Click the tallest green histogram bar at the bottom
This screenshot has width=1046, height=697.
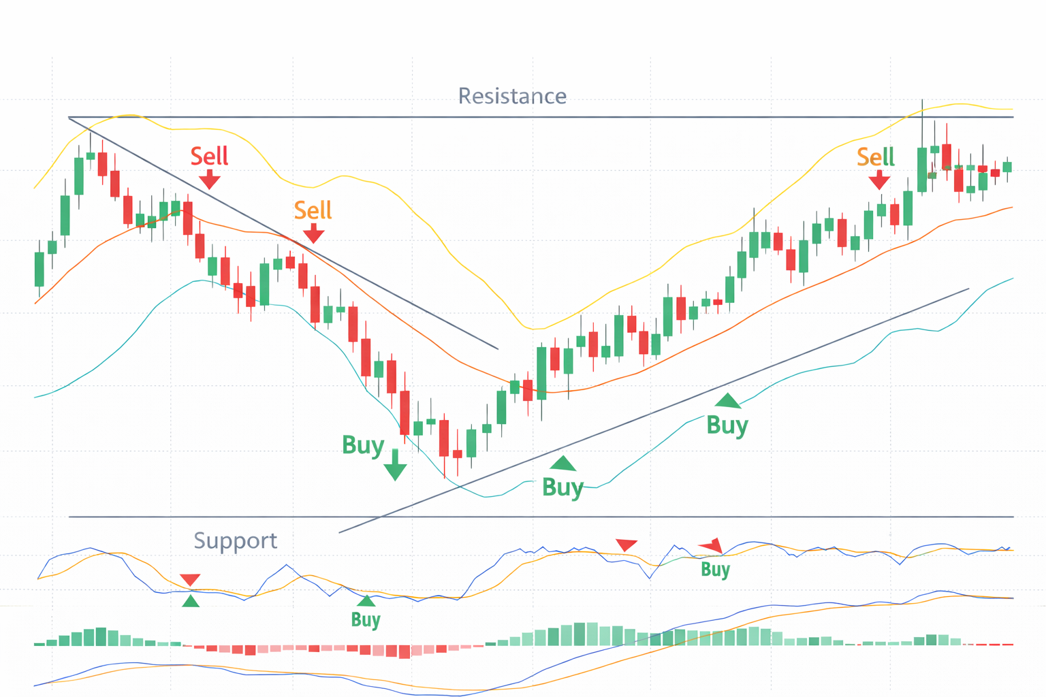point(580,634)
